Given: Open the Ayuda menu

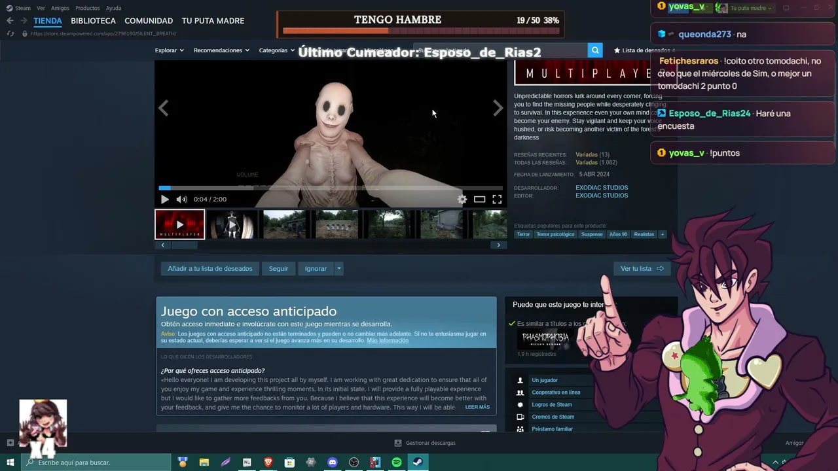Looking at the screenshot, I should click(113, 8).
